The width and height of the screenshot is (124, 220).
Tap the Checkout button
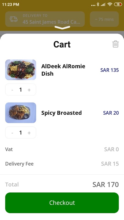click(x=62, y=203)
